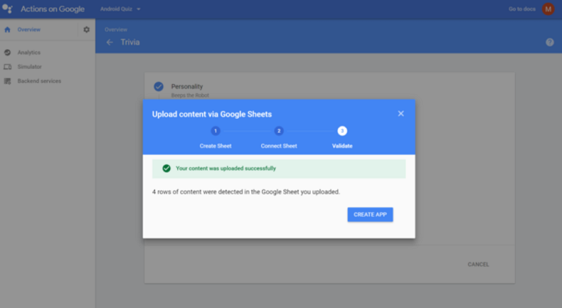Click the Validate step label
Image resolution: width=562 pixels, height=308 pixels.
click(342, 146)
